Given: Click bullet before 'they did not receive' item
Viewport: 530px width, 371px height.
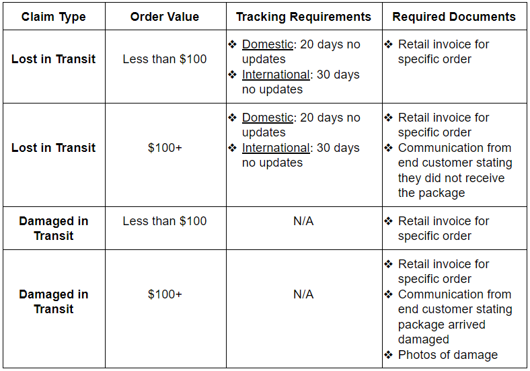Looking at the screenshot, I should coord(388,148).
